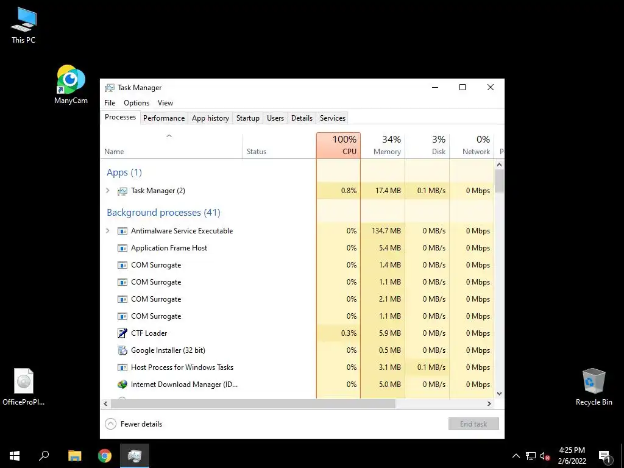Click the Apps (1) group header
Image resolution: width=624 pixels, height=468 pixels.
(124, 172)
